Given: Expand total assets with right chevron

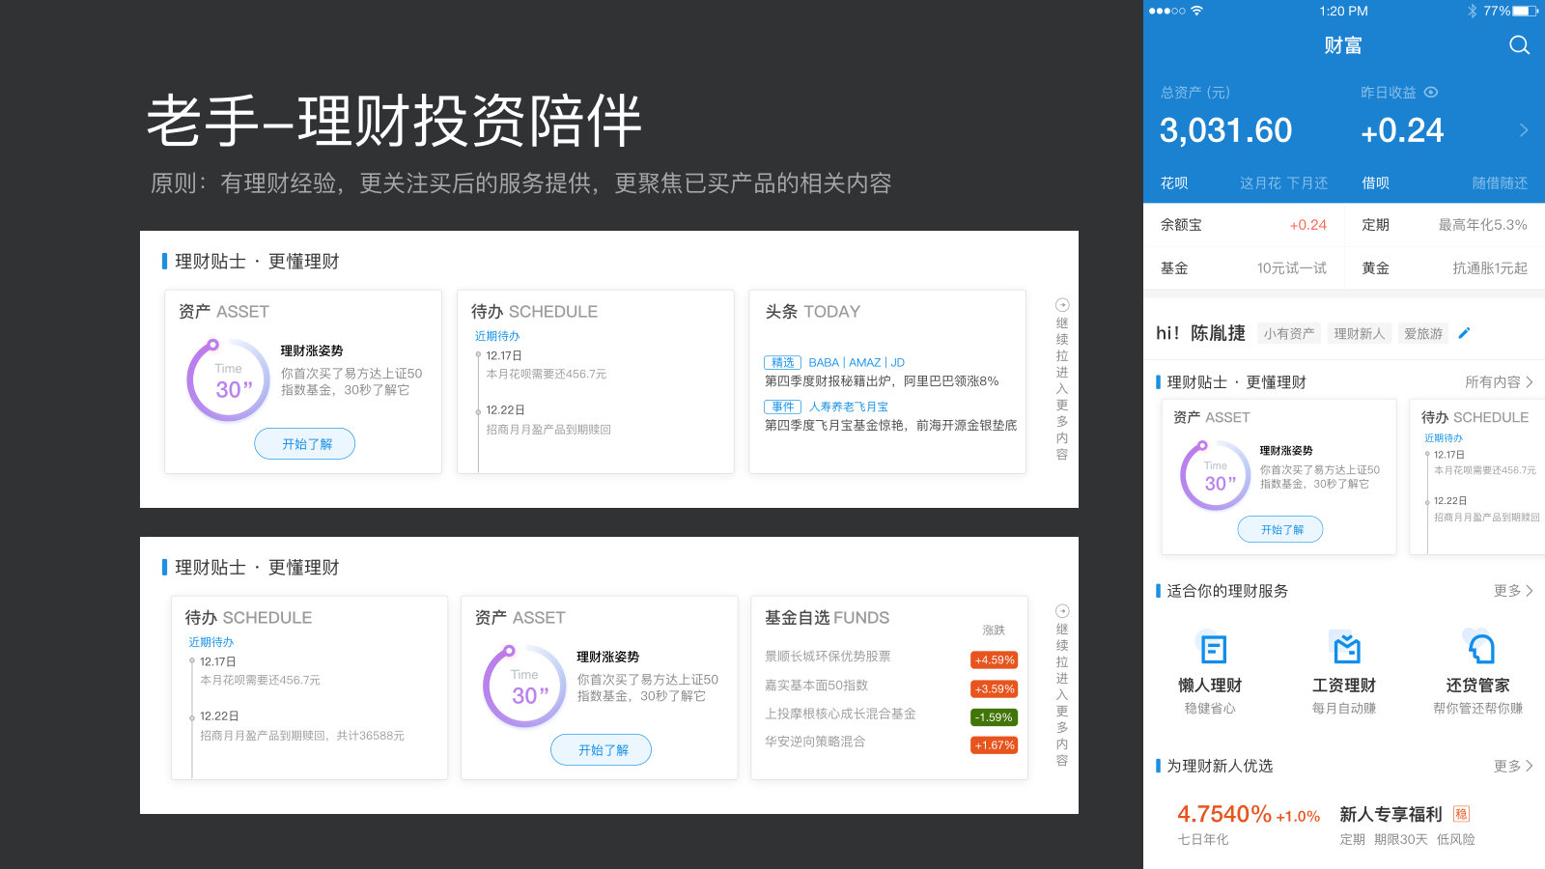Looking at the screenshot, I should (1524, 130).
